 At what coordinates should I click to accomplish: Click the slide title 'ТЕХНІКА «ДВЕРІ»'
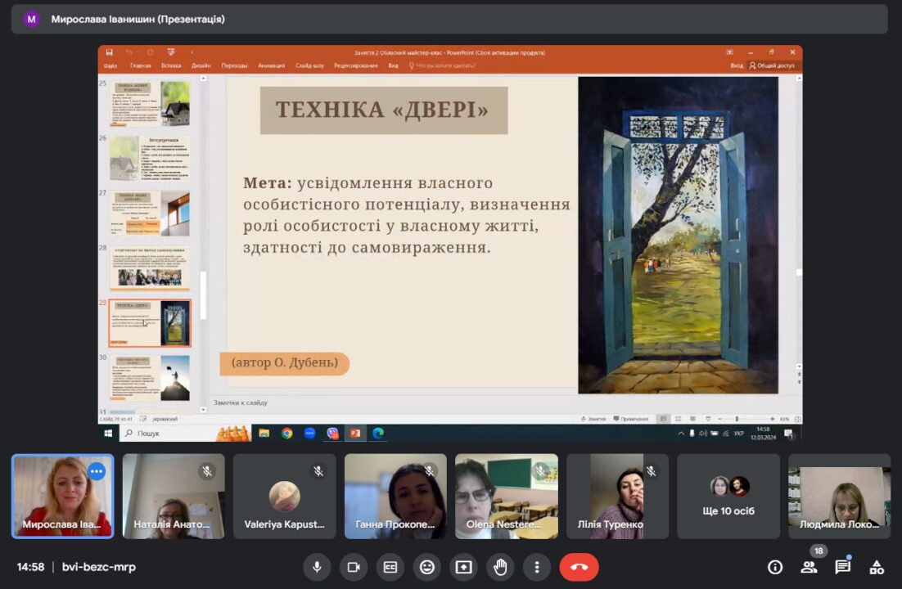pos(383,110)
